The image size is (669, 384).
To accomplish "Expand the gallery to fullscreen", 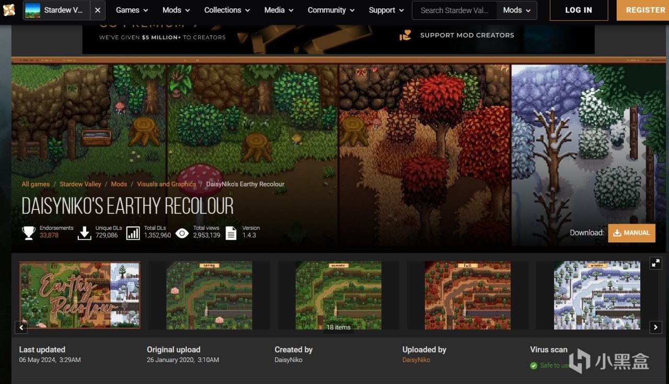I will pyautogui.click(x=656, y=263).
